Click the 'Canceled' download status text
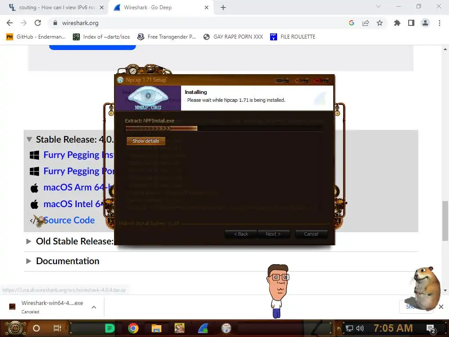 [30, 312]
